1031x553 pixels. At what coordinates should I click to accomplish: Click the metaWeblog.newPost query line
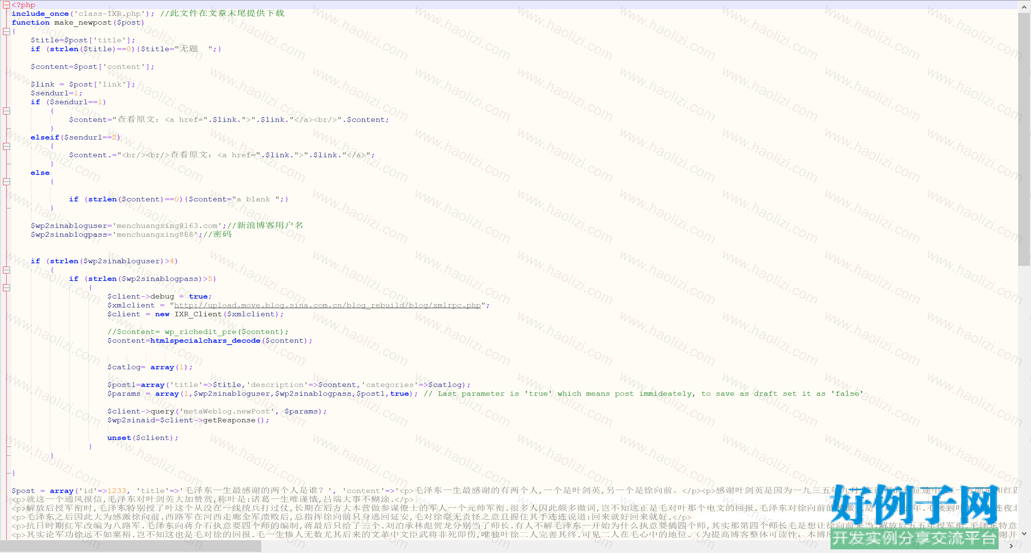pos(217,411)
